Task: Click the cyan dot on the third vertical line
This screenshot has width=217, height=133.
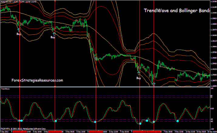Action: pyautogui.click(x=95, y=122)
